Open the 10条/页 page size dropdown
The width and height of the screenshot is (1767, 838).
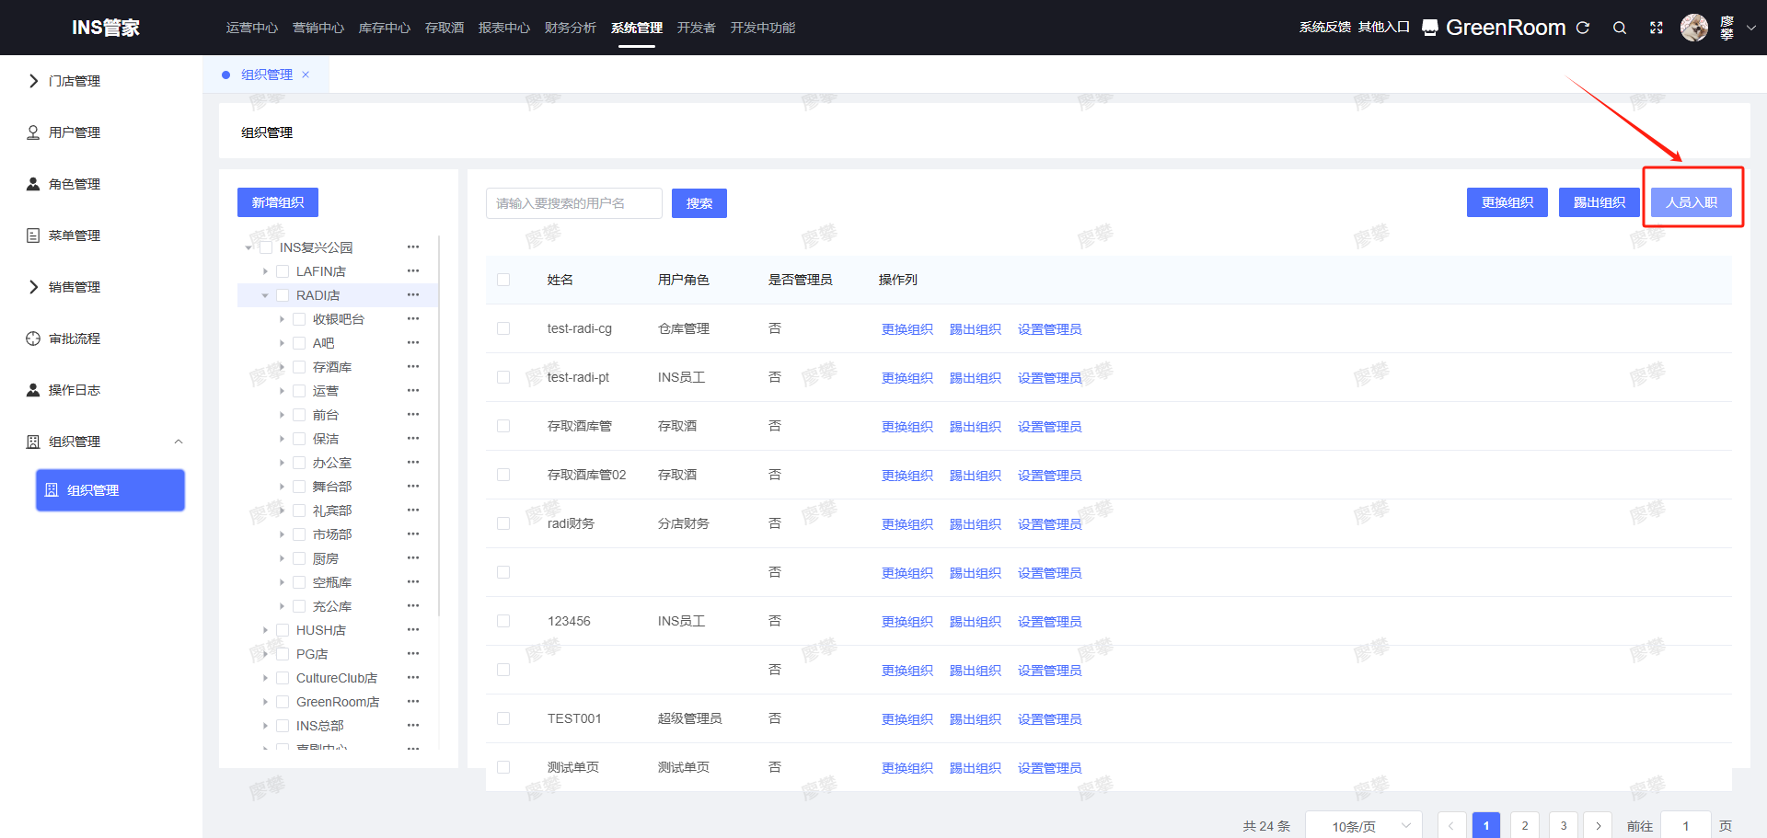click(x=1364, y=826)
